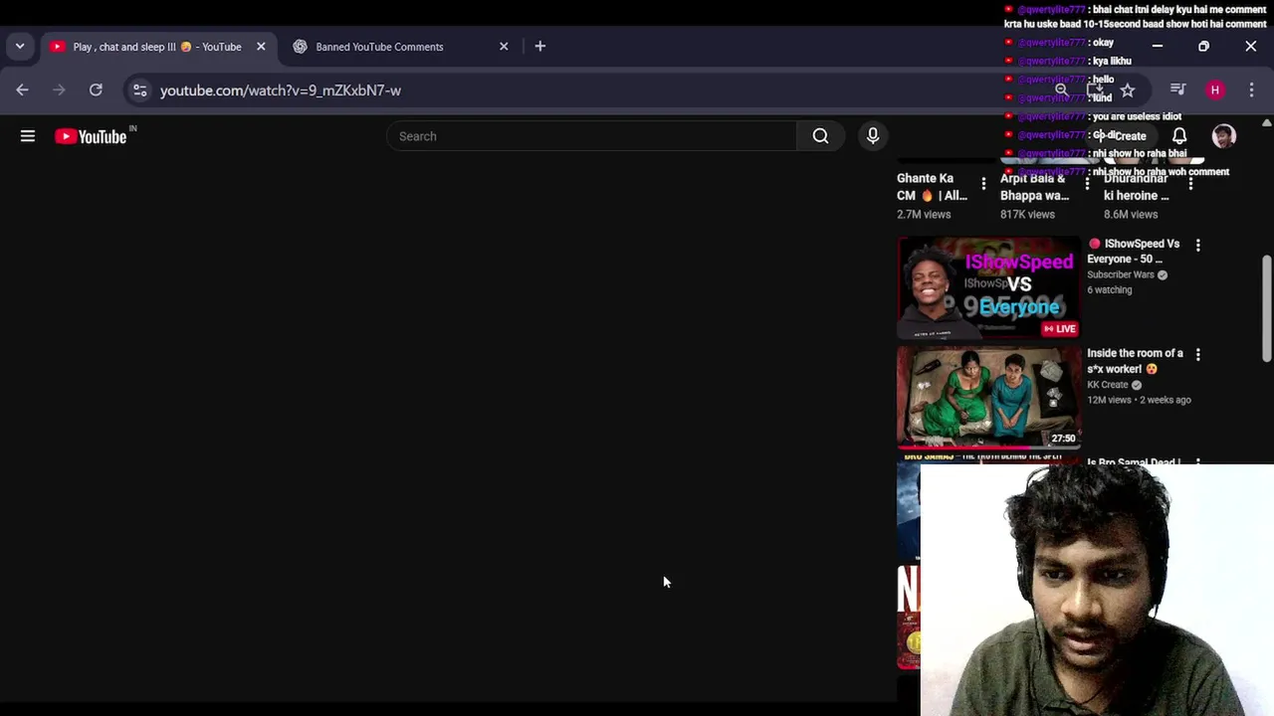Viewport: 1274px width, 716px height.
Task: Open options for IShowSpeed Vs Everyone video
Action: click(1198, 245)
